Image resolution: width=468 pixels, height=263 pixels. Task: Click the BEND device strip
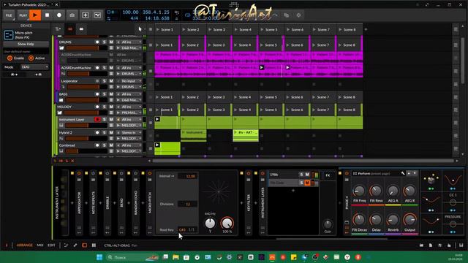coord(121,203)
